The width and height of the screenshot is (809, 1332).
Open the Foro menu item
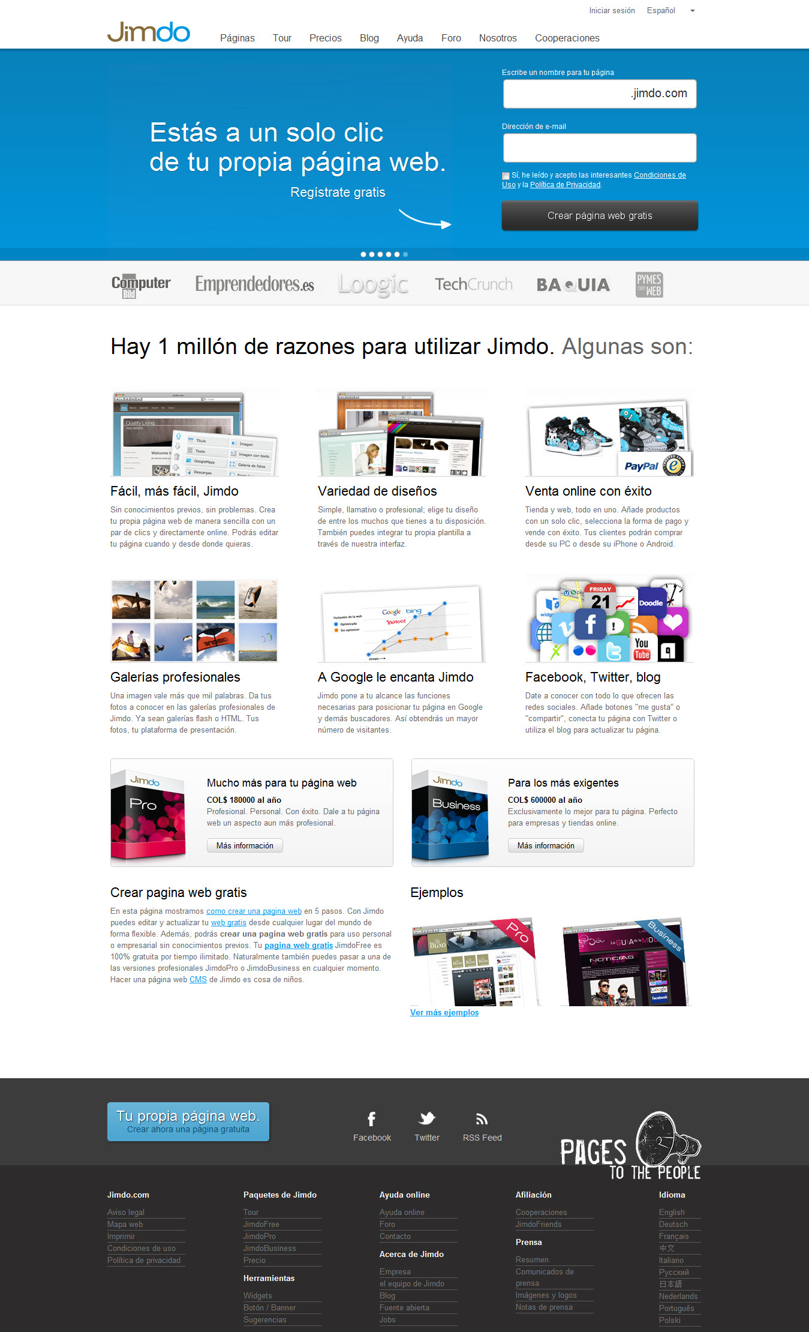pos(451,38)
